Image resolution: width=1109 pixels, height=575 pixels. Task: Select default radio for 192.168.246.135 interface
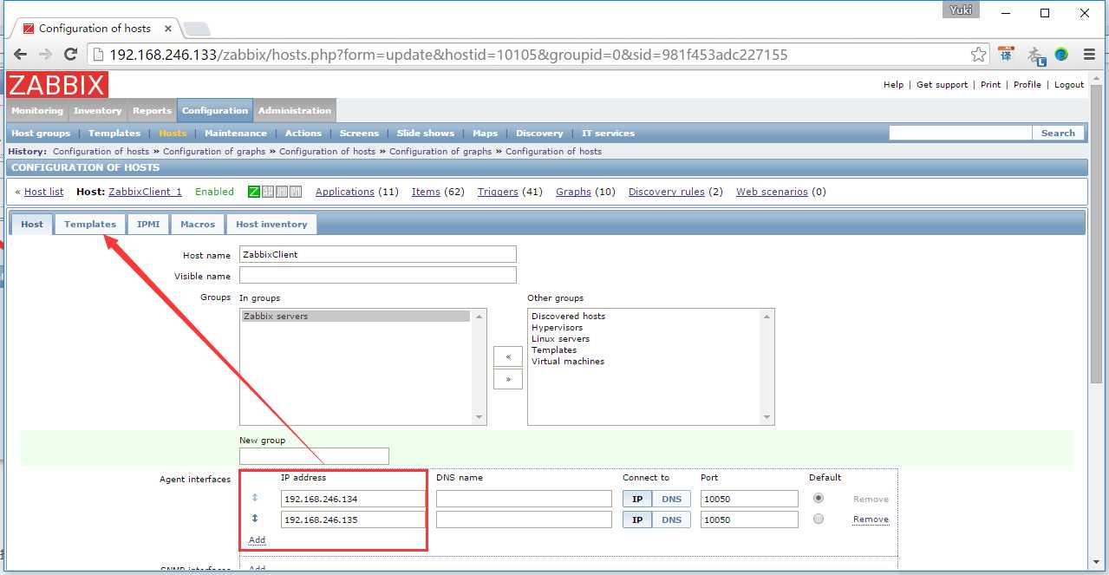pyautogui.click(x=819, y=519)
